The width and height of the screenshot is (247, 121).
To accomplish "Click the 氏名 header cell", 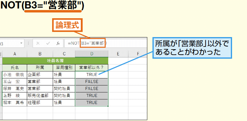I will [15, 68].
